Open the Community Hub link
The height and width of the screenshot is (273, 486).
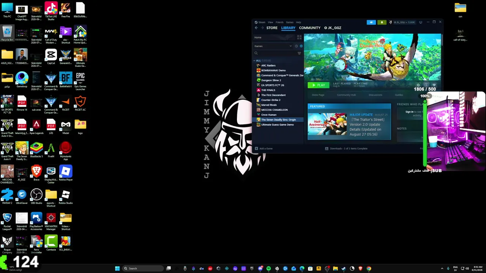tap(346, 95)
